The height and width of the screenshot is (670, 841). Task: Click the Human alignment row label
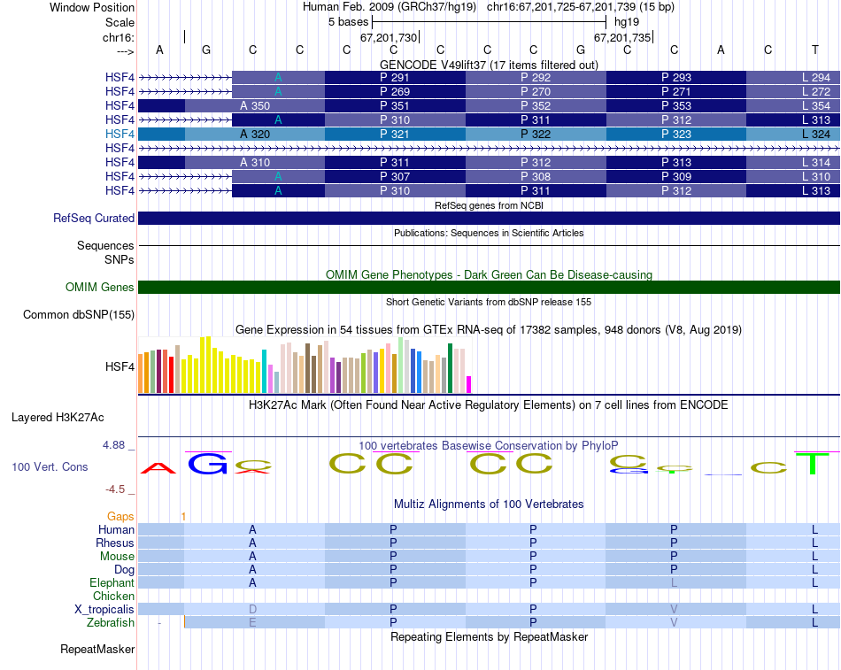pyautogui.click(x=116, y=529)
